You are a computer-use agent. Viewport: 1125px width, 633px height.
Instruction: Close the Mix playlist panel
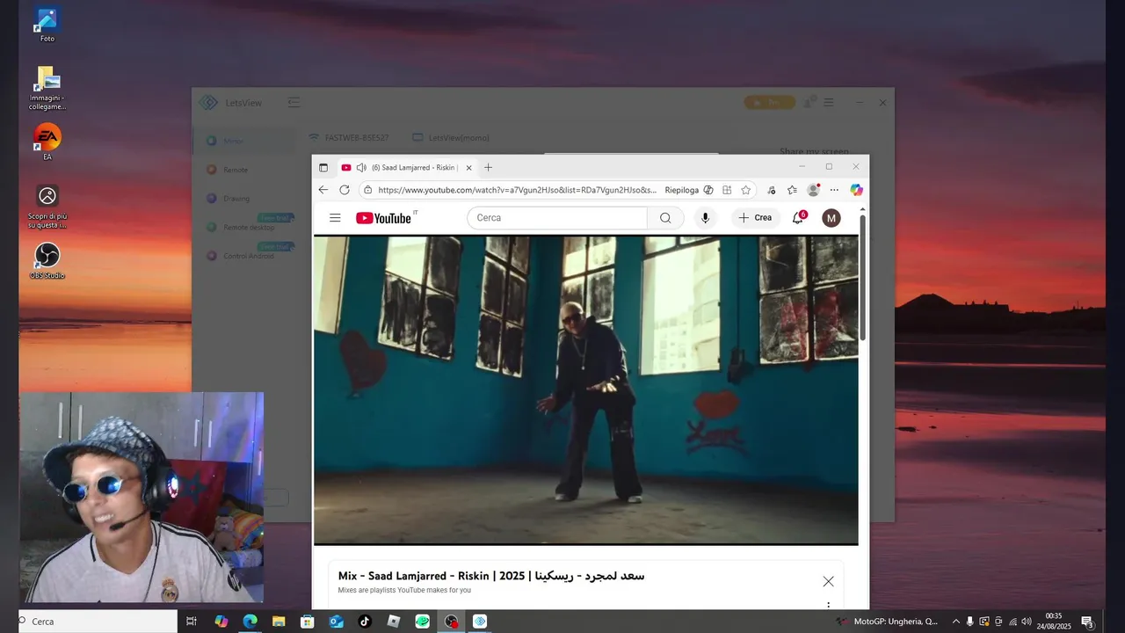[x=828, y=581]
